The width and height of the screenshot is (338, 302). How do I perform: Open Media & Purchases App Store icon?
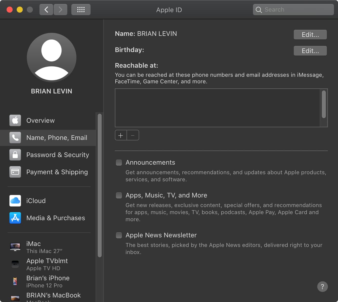point(15,218)
